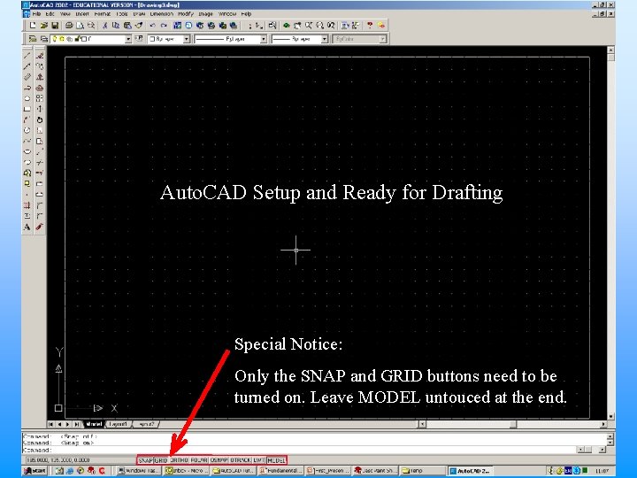
Task: Click the Cut scissors icon
Action: (104, 26)
